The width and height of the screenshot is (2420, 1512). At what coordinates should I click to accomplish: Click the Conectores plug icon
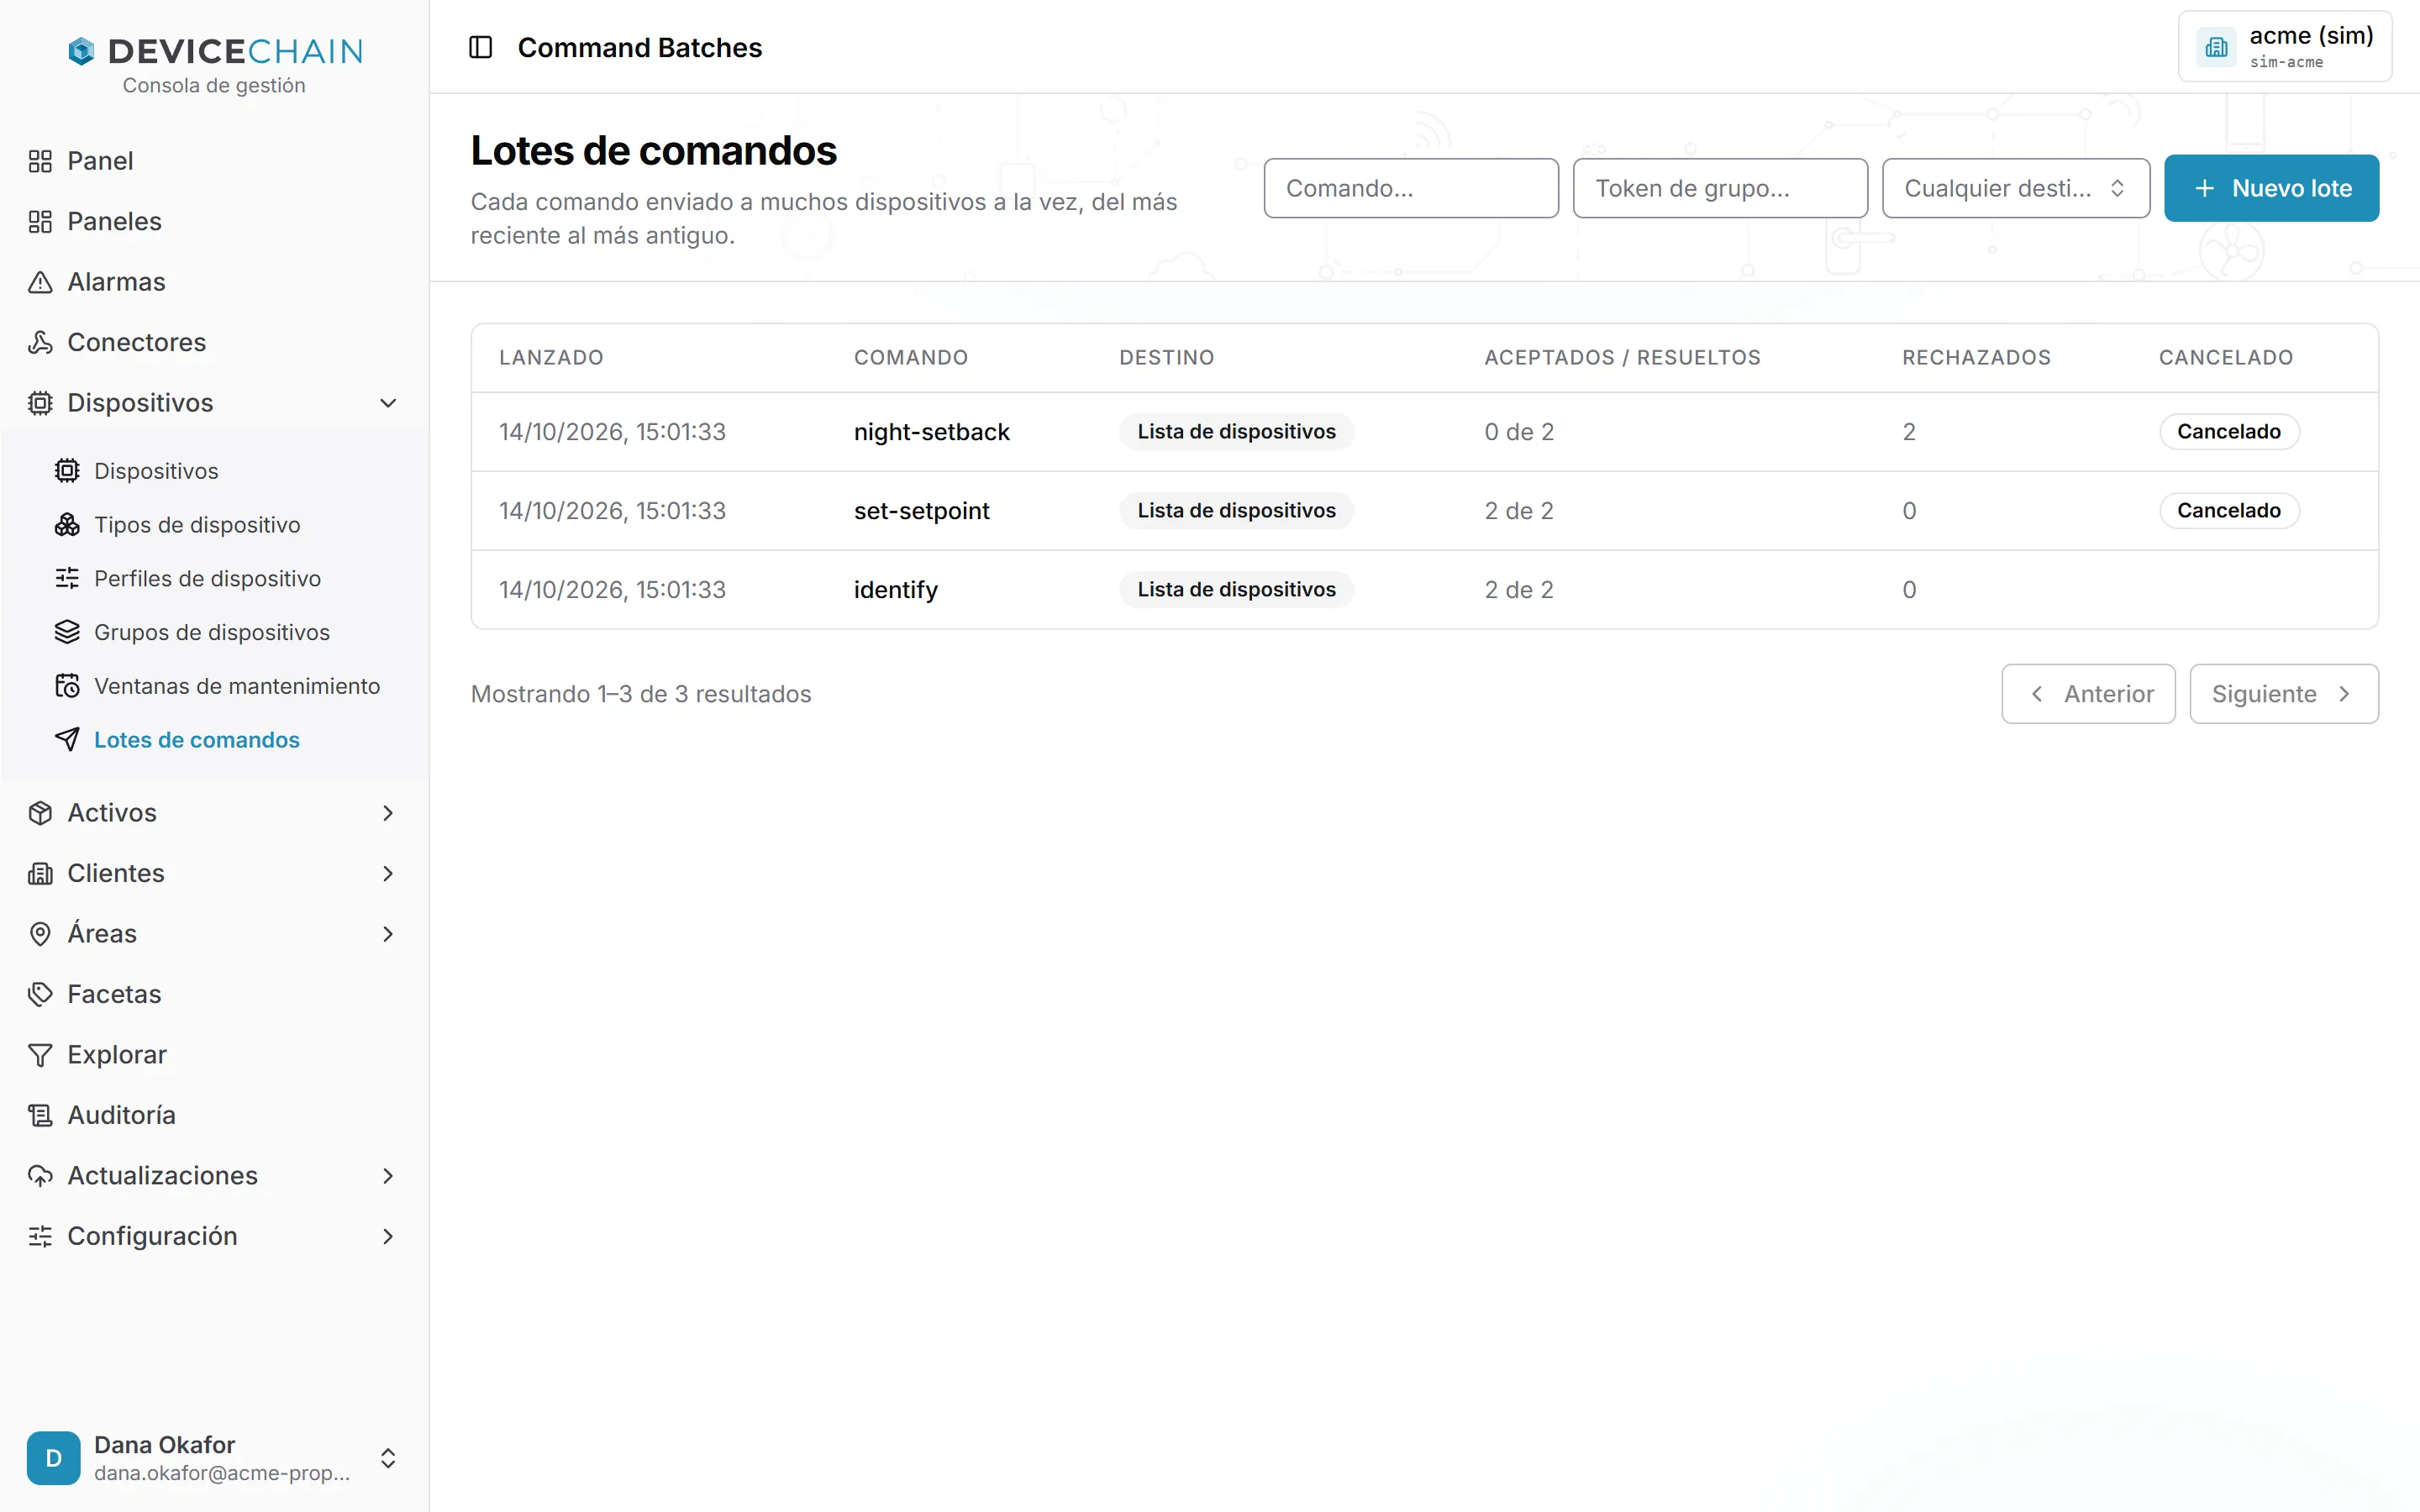click(40, 342)
